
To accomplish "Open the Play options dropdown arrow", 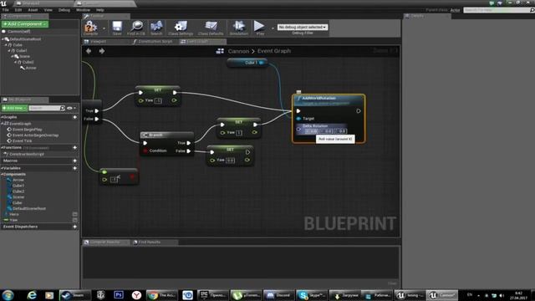I will (273, 28).
